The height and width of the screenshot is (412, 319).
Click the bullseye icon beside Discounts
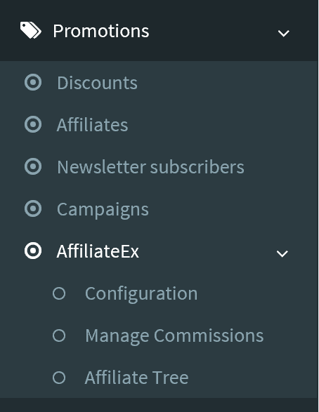(x=33, y=82)
